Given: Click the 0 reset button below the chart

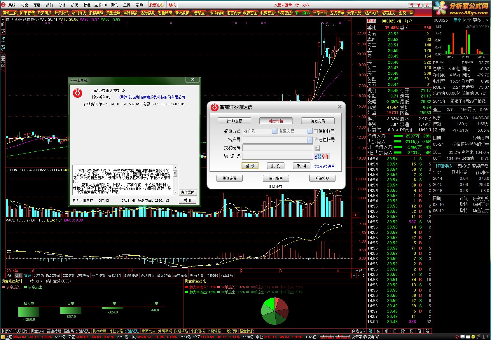Looking at the screenshot, I should point(364,276).
